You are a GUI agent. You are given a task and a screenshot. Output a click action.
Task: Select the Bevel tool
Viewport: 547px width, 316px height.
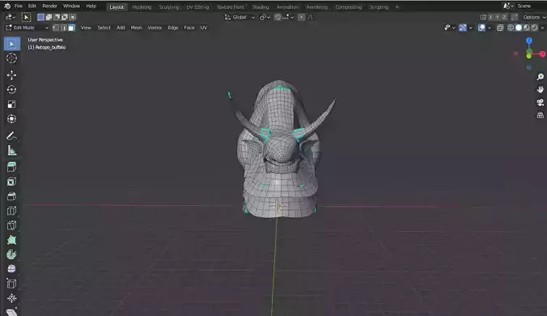[11, 196]
